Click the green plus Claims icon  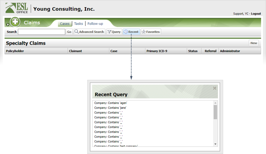(x=15, y=23)
